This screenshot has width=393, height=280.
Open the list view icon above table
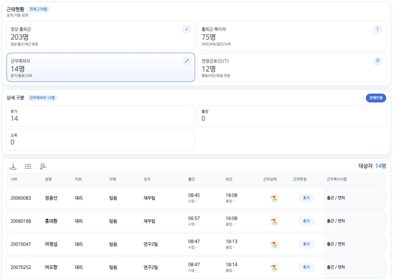coord(28,166)
